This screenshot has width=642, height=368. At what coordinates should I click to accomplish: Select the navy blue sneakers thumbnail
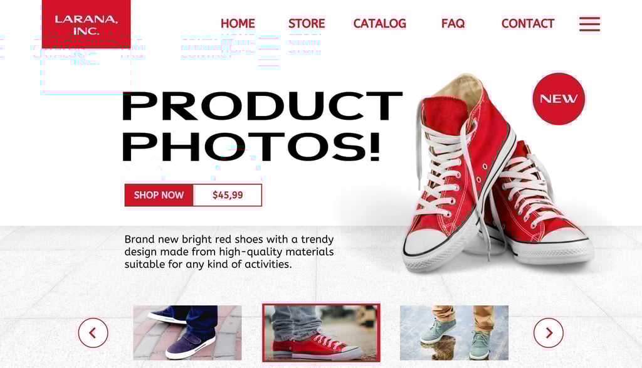(x=187, y=333)
